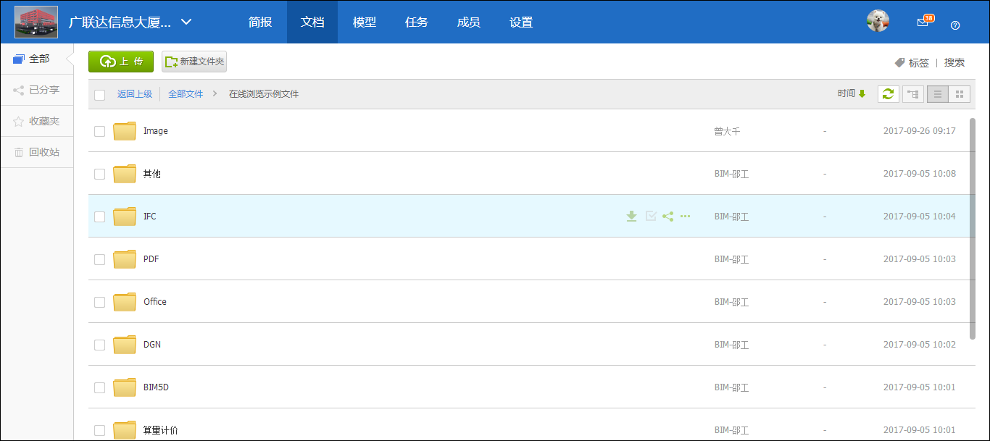Click the refresh icon in the file toolbar

888,94
